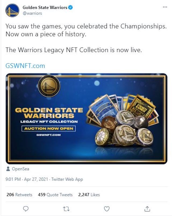Click the 9:01 PM Apr 27, 2021 timestamp
The width and height of the screenshot is (172, 216).
pyautogui.click(x=27, y=179)
